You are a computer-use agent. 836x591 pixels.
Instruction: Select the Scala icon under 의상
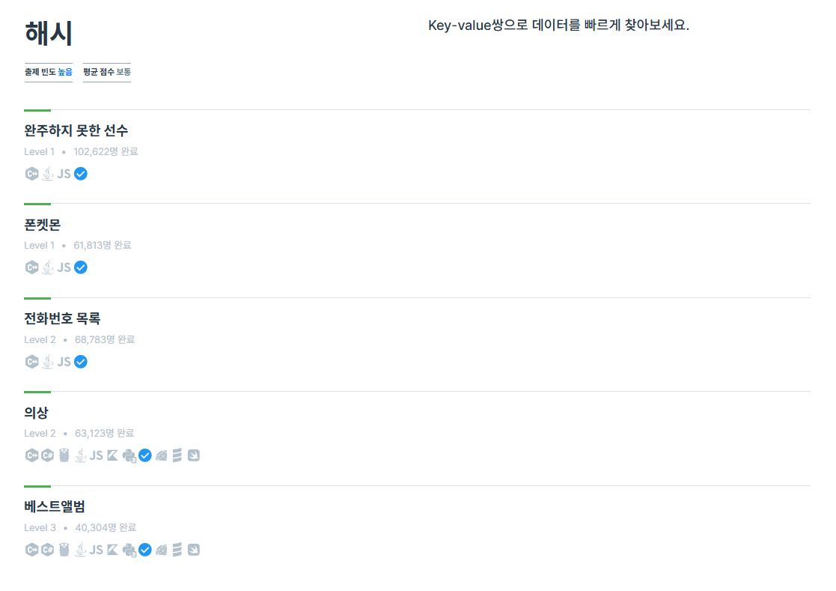coord(177,455)
